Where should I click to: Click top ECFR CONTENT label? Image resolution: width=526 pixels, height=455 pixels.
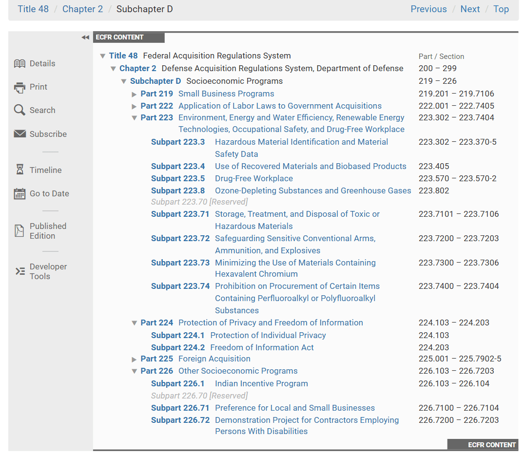tap(129, 38)
